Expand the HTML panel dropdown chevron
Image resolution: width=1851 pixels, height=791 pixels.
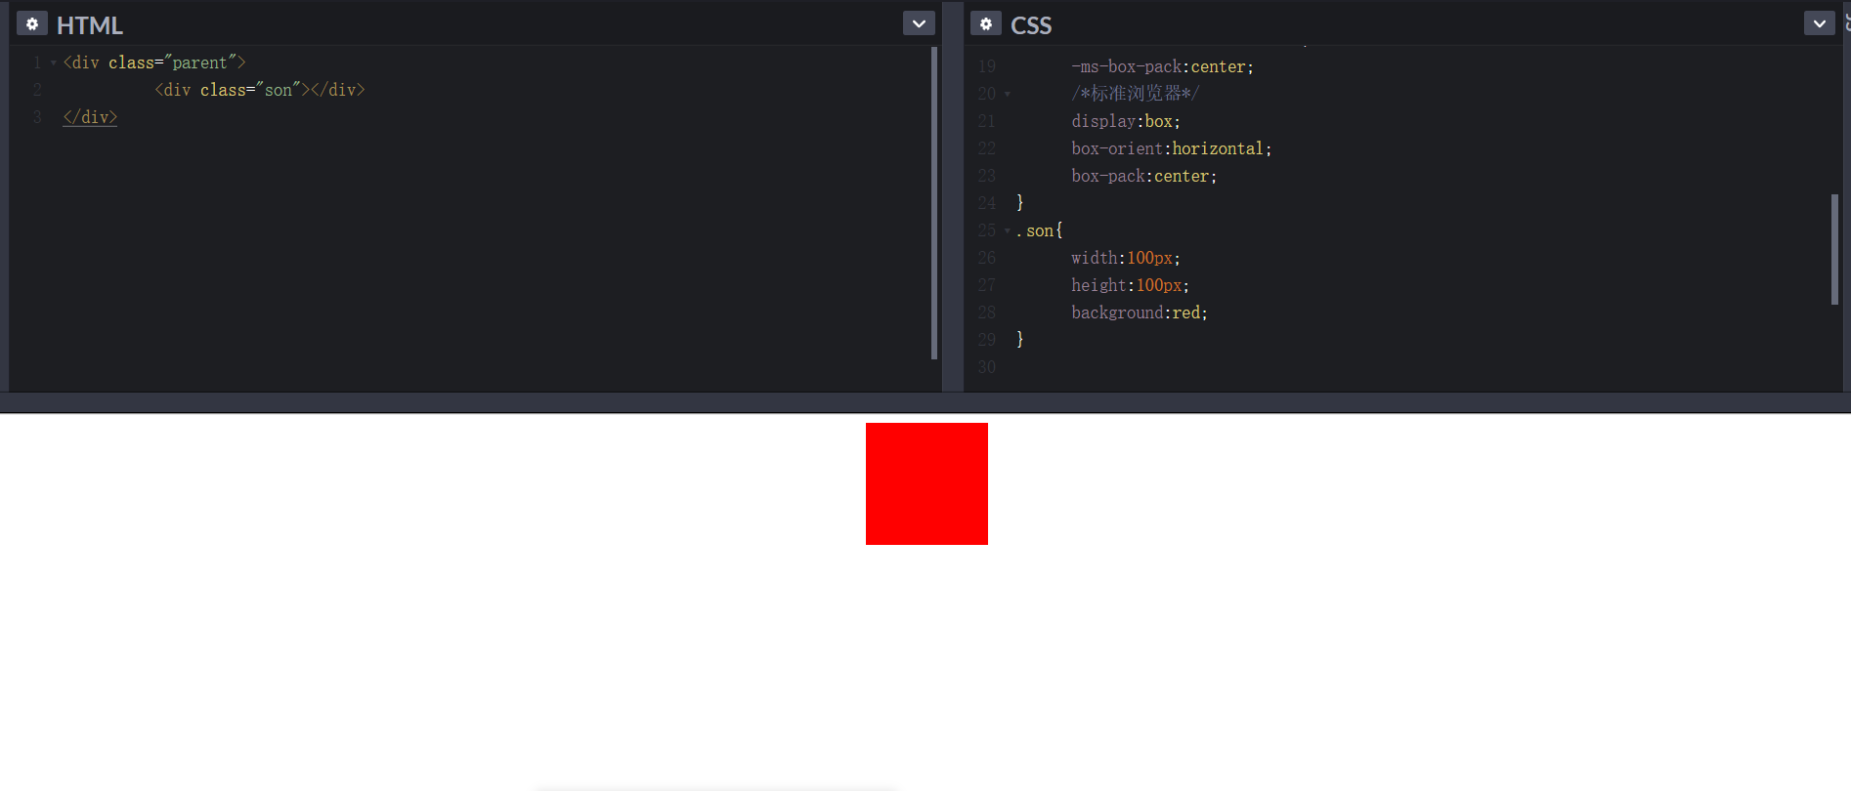(919, 24)
